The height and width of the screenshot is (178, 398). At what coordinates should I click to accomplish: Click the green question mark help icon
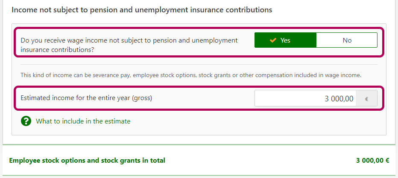tap(26, 121)
